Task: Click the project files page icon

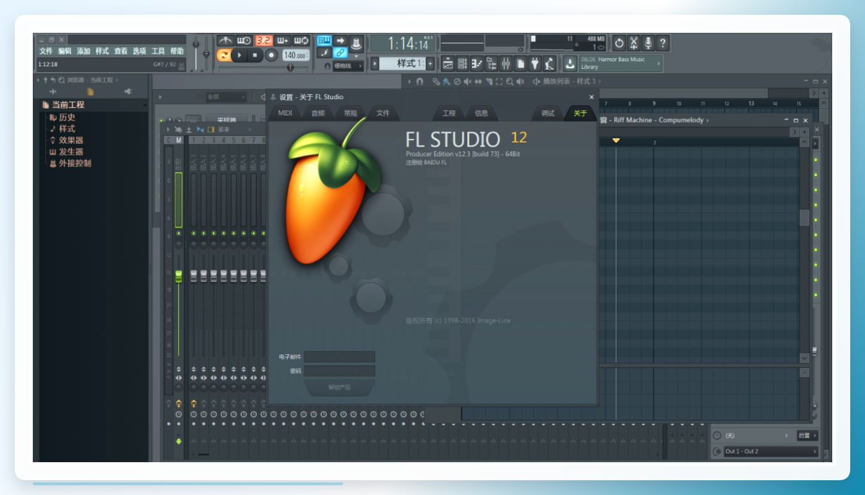Action: (x=520, y=63)
